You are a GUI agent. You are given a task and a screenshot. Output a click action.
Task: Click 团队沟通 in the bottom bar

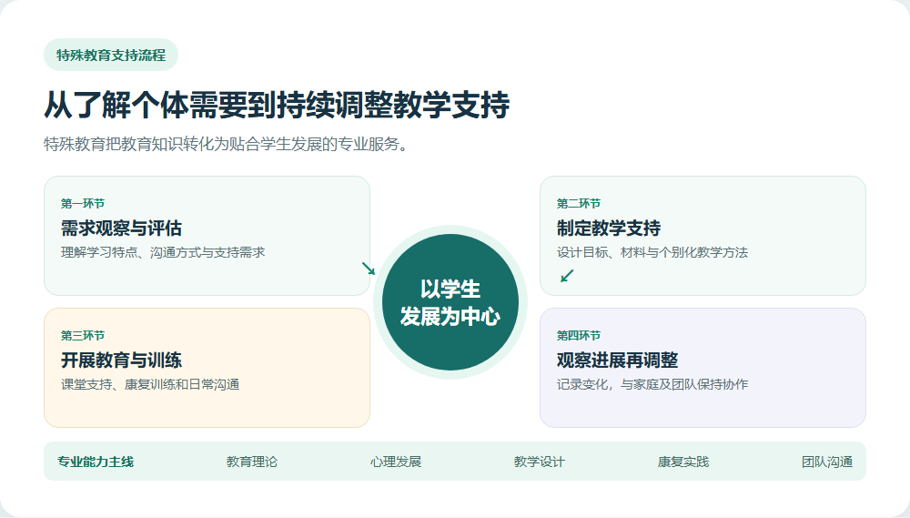pos(827,462)
